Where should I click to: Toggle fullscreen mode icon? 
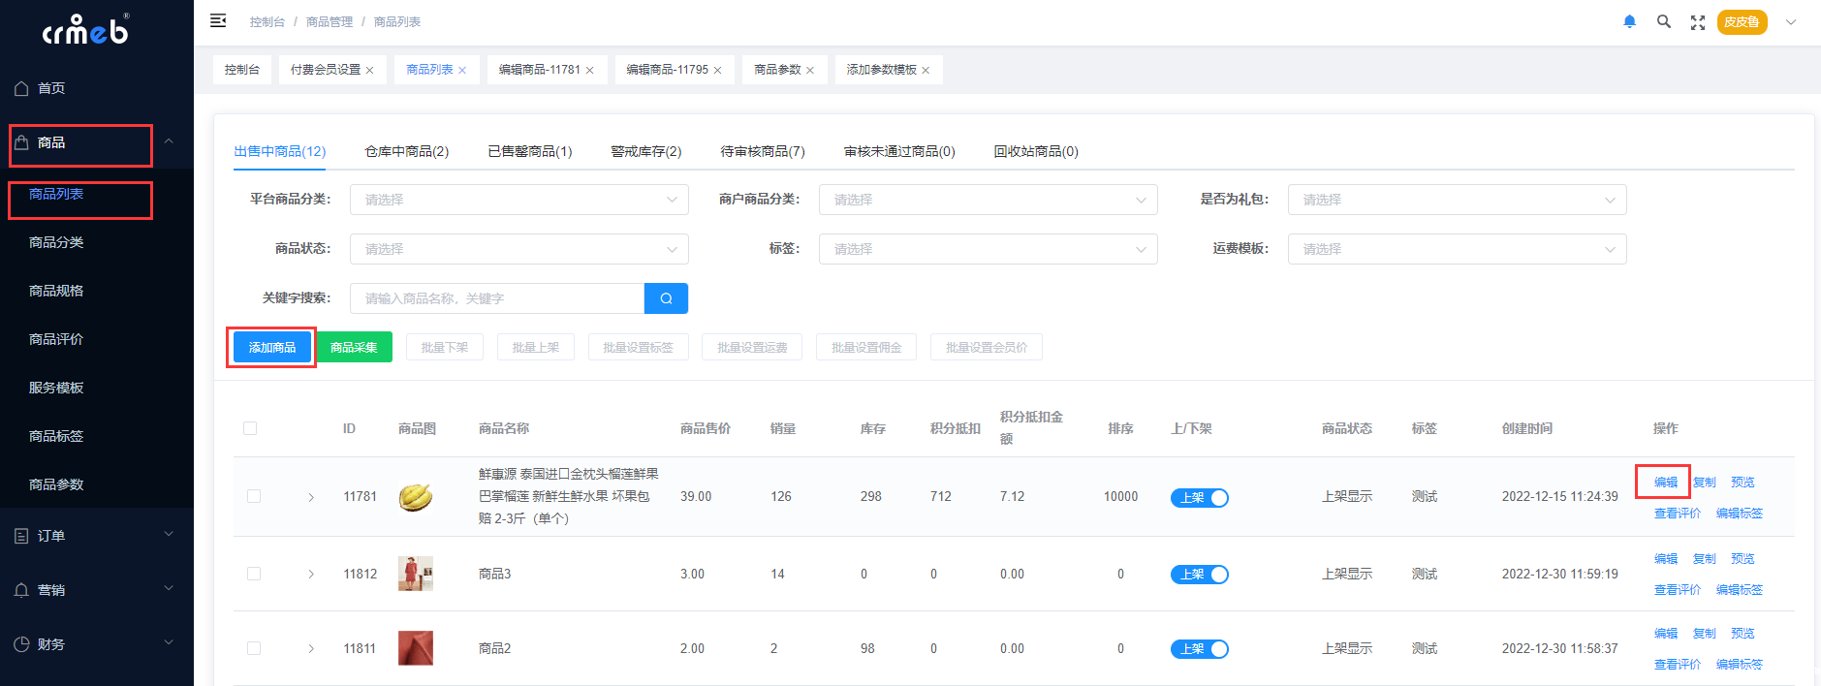click(x=1697, y=22)
